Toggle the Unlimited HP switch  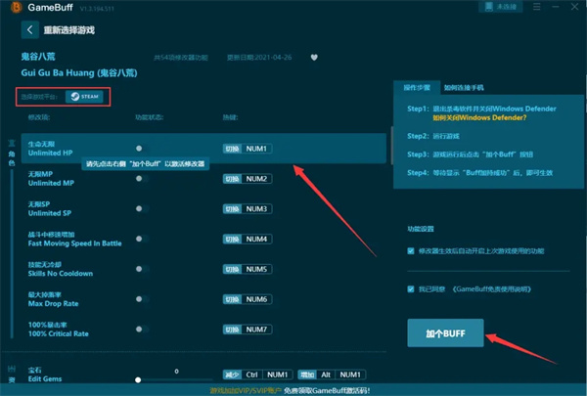(x=139, y=149)
